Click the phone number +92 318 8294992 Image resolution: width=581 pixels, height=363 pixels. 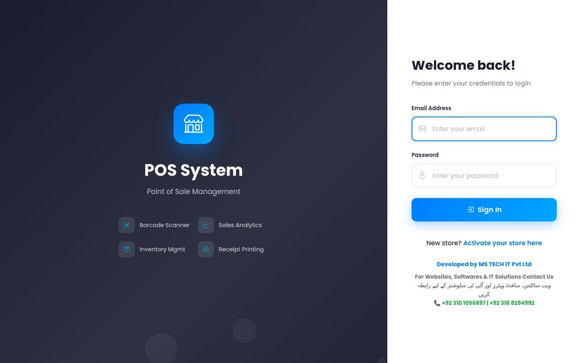click(512, 303)
